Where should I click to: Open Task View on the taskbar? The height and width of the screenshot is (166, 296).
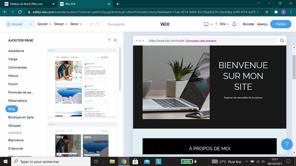click(96, 161)
